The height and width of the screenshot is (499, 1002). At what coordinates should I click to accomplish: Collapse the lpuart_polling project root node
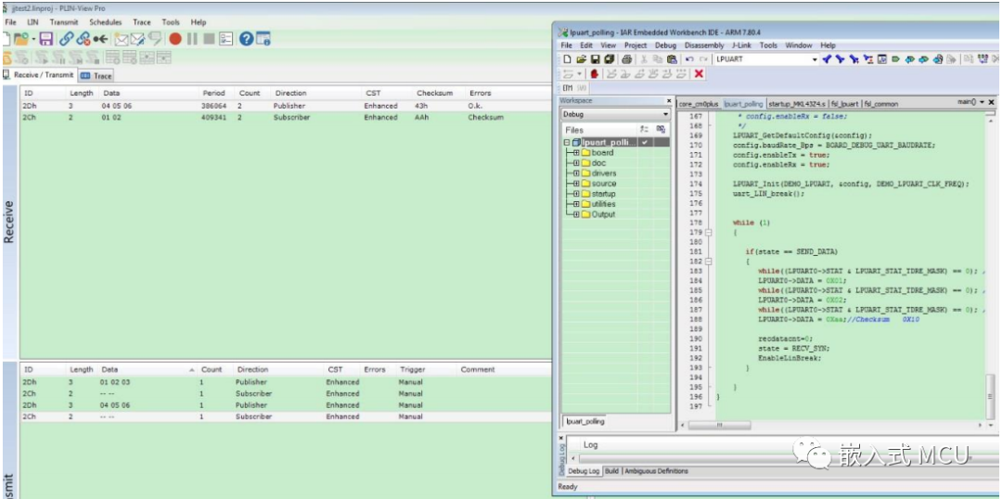(x=567, y=143)
